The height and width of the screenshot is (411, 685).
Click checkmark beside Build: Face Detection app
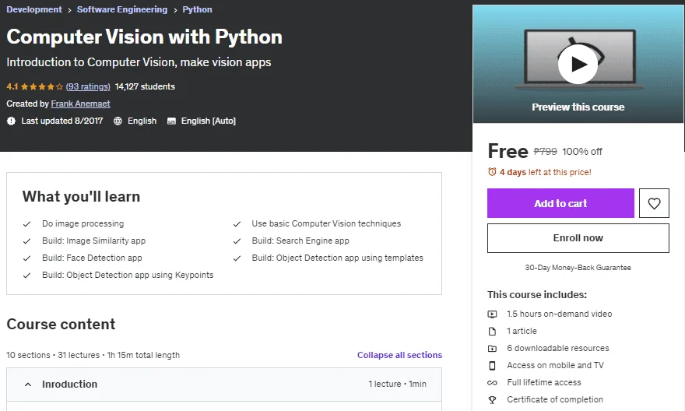pos(26,258)
